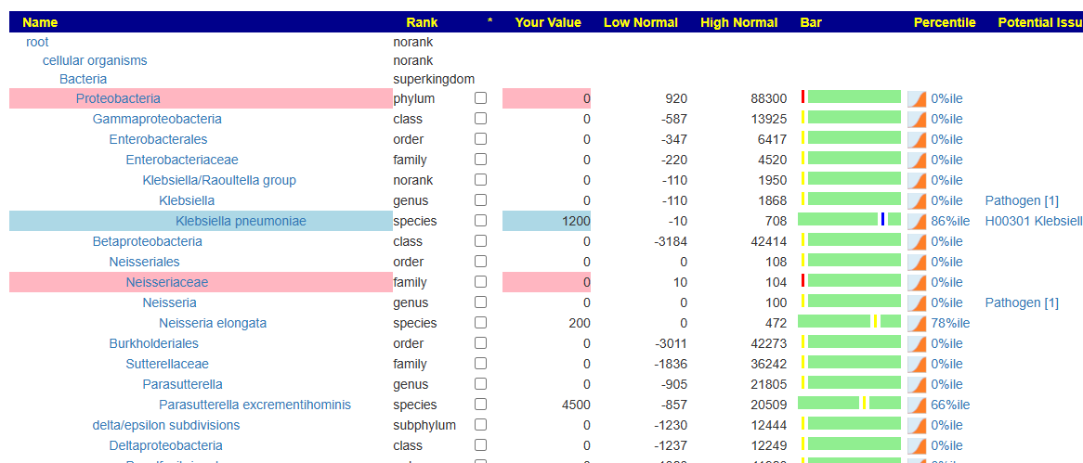Click the 78%ile percentile link
1083x463 pixels.
coord(950,323)
